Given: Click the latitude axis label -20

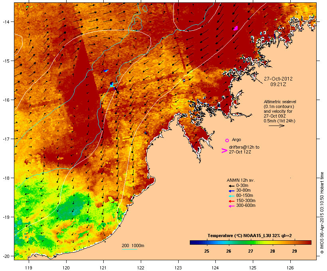Looking at the screenshot, I should click(6, 256).
